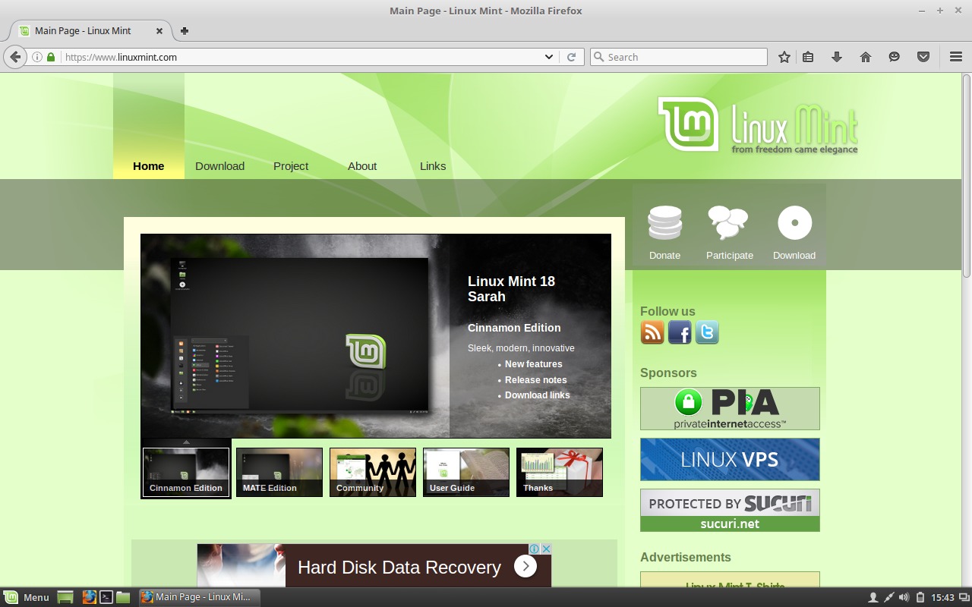Open Linux Mint's Facebook page icon
This screenshot has height=607, width=972.
pyautogui.click(x=679, y=332)
